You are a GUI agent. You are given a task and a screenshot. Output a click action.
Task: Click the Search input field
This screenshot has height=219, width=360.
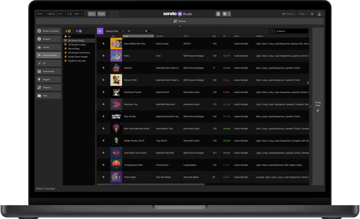click(x=292, y=31)
